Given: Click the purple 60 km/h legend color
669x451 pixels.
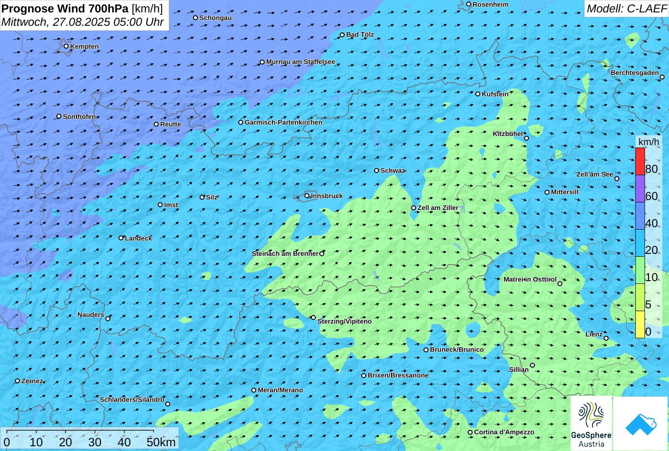Looking at the screenshot, I should point(640,189).
